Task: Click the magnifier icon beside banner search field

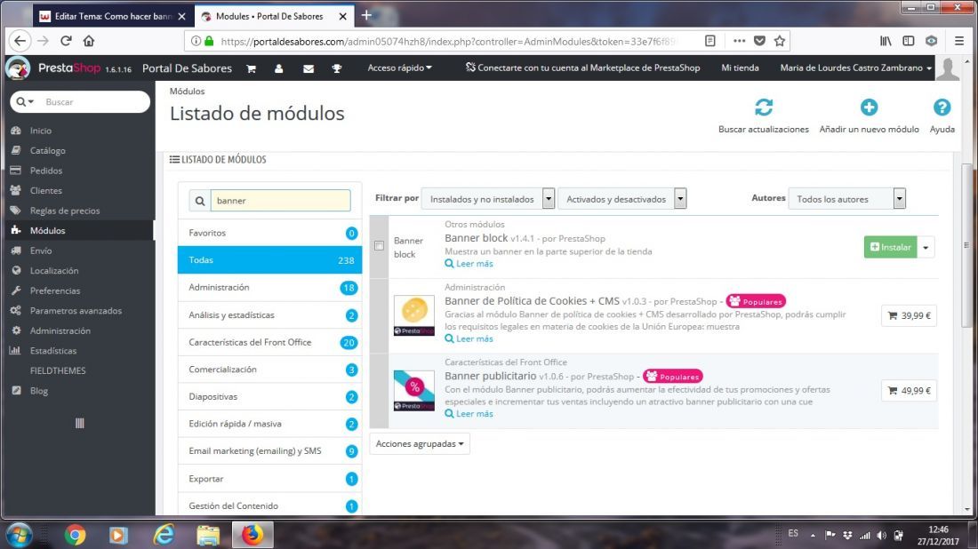Action: click(199, 201)
